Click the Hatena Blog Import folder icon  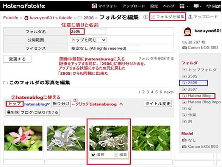click(x=184, y=102)
